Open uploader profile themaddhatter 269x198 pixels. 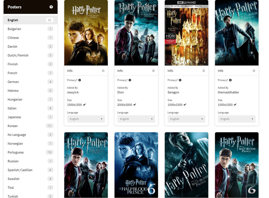coord(228,92)
